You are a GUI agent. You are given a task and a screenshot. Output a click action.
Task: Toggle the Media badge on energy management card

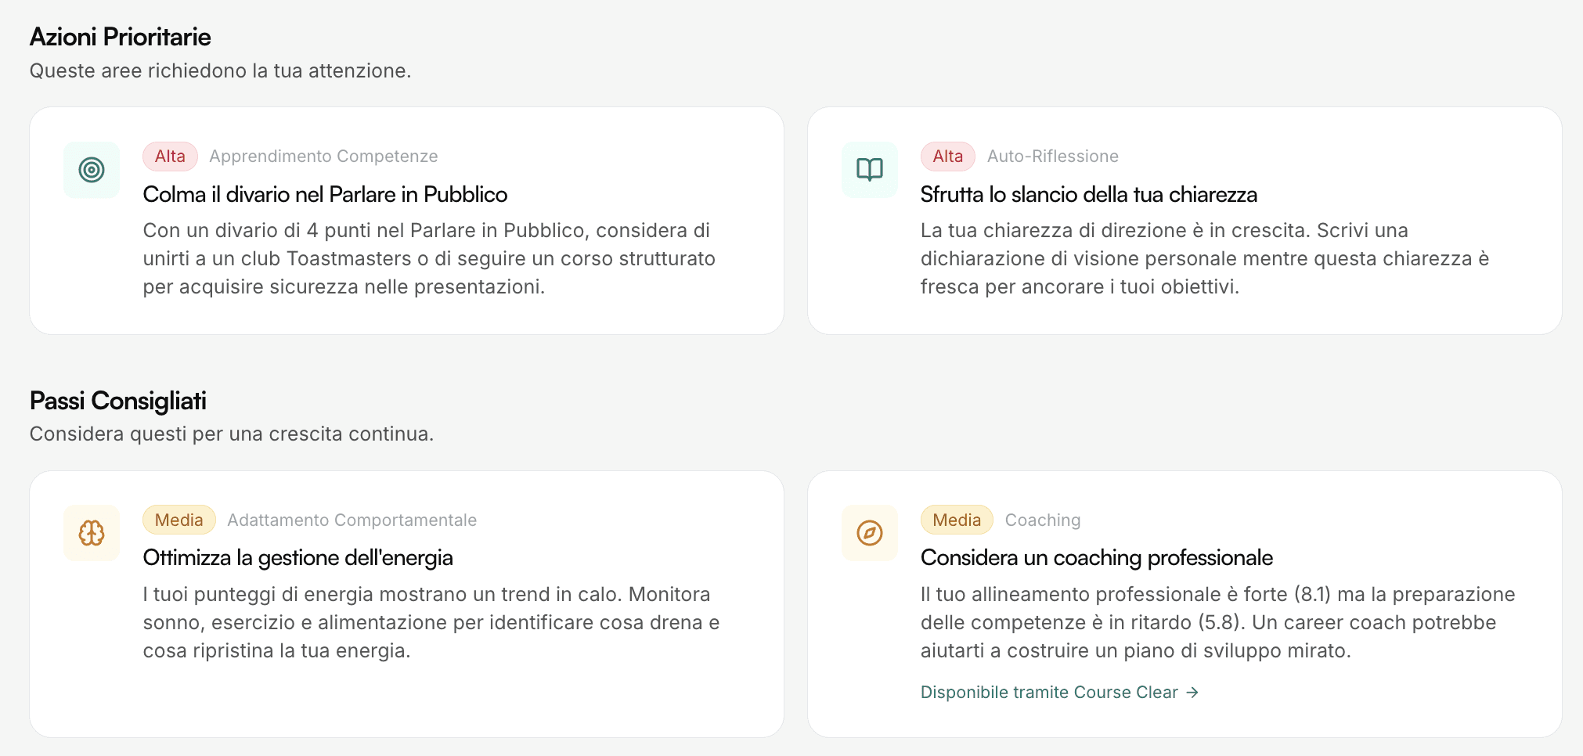[178, 519]
